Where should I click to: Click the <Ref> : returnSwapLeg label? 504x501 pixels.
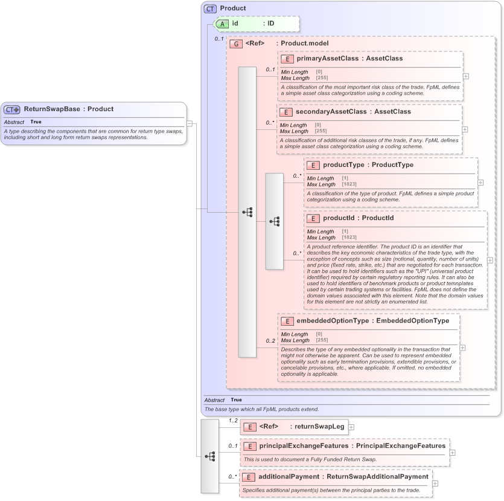pyautogui.click(x=302, y=427)
